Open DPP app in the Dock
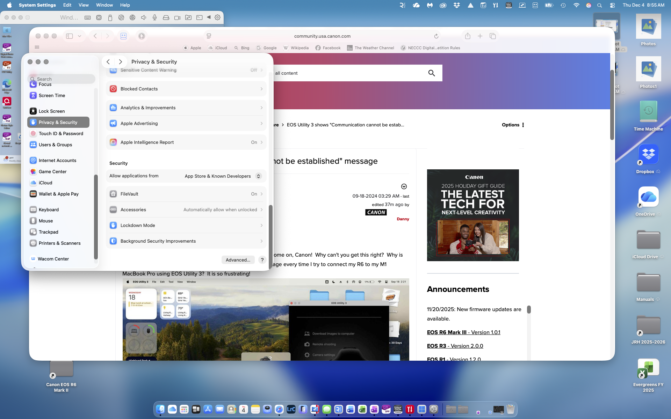The image size is (671, 419). pos(386,409)
